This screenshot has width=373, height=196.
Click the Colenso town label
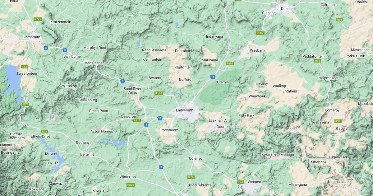(x=196, y=158)
